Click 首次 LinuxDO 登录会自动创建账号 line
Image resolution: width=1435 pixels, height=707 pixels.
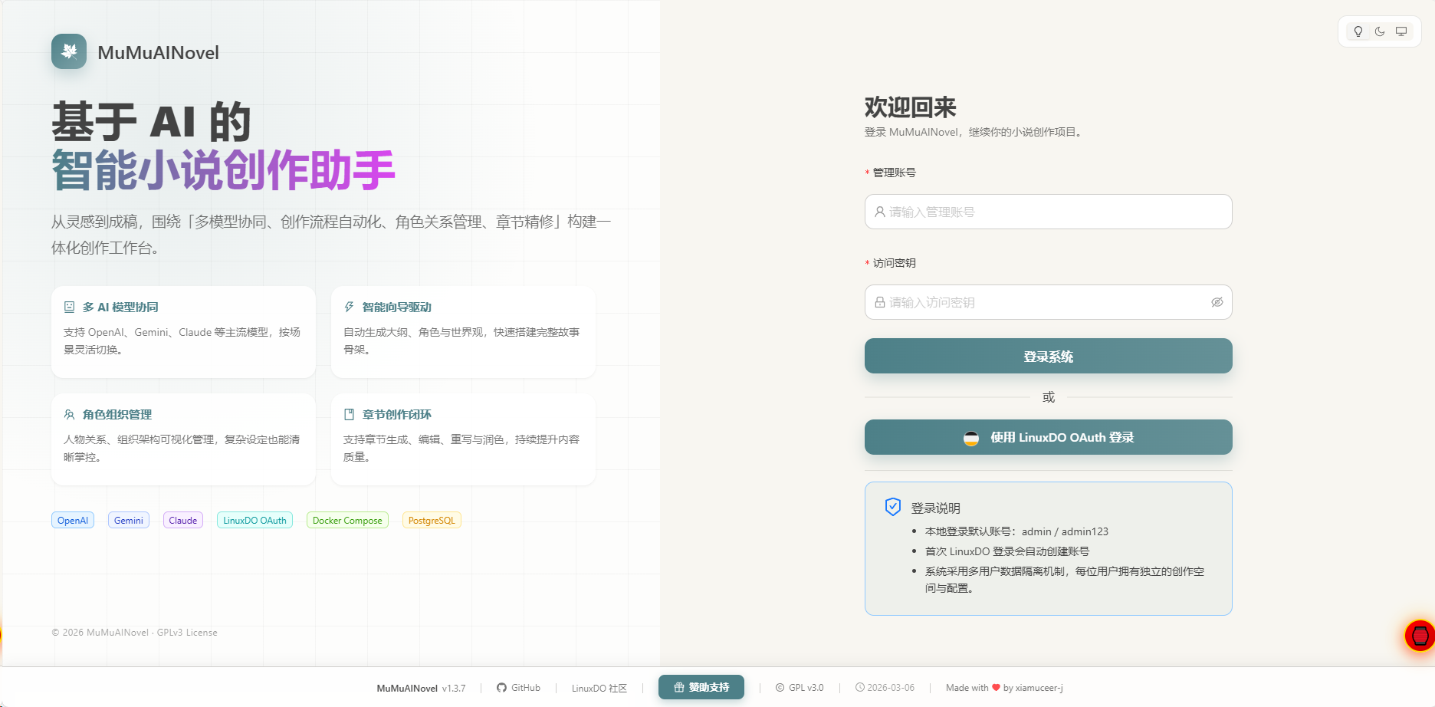click(x=1007, y=551)
